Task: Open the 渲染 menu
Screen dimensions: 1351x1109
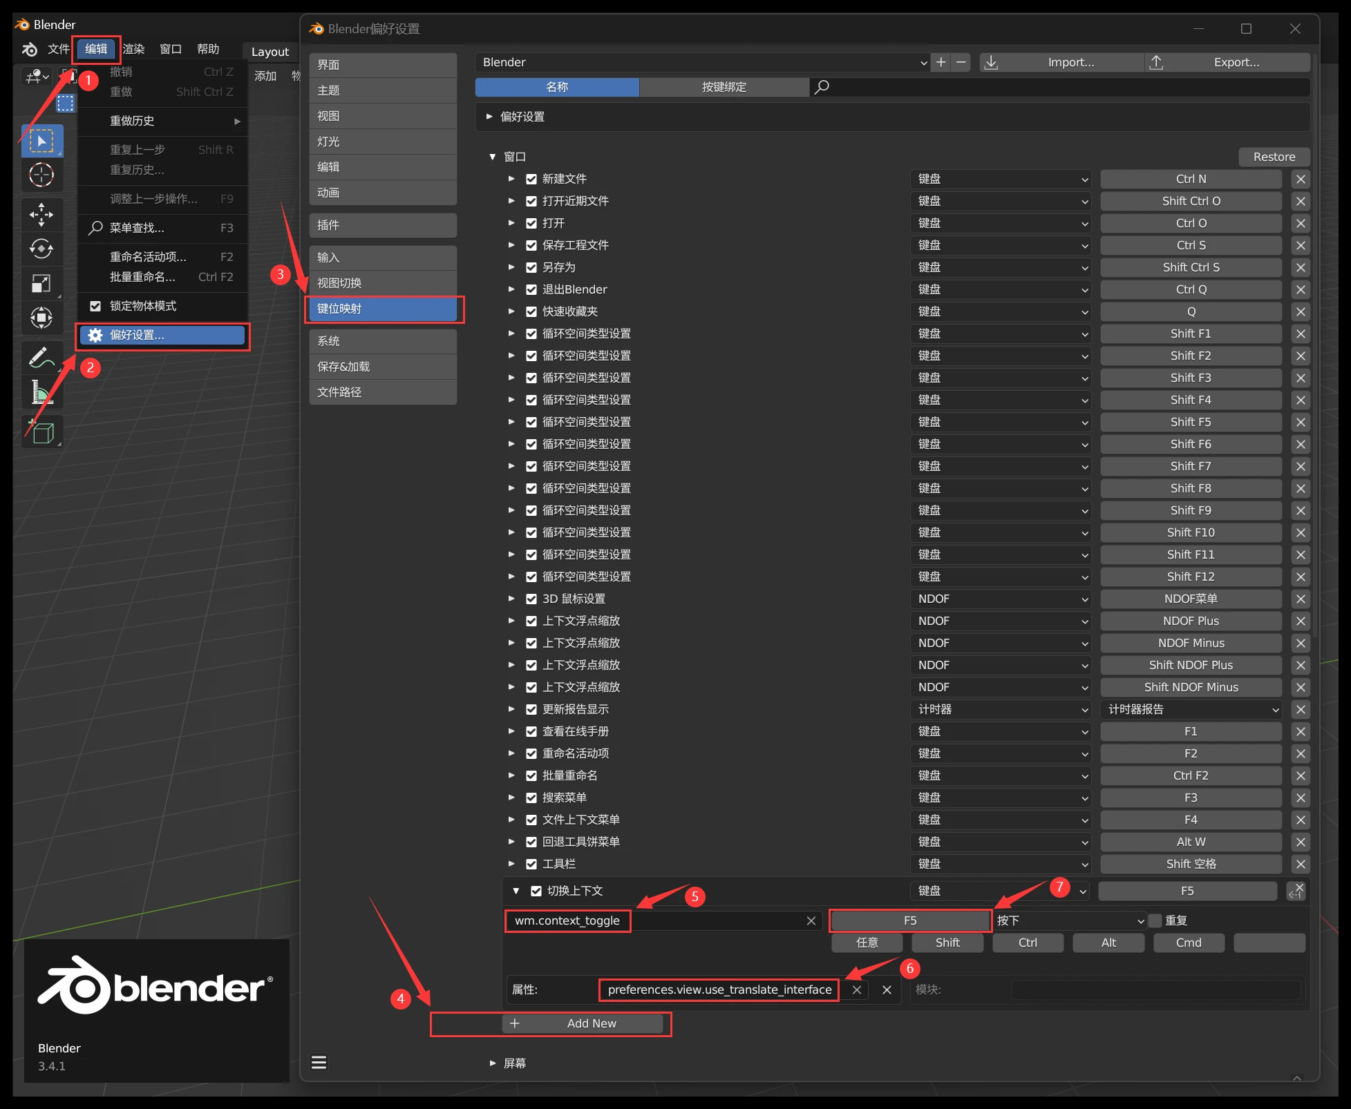Action: pos(133,49)
